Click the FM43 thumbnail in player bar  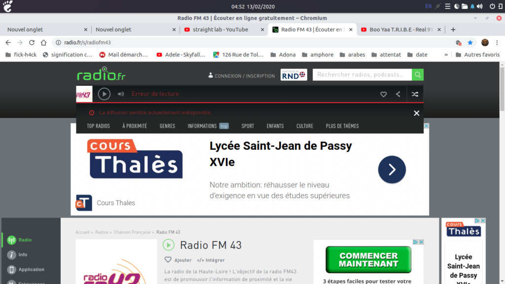[x=84, y=94]
